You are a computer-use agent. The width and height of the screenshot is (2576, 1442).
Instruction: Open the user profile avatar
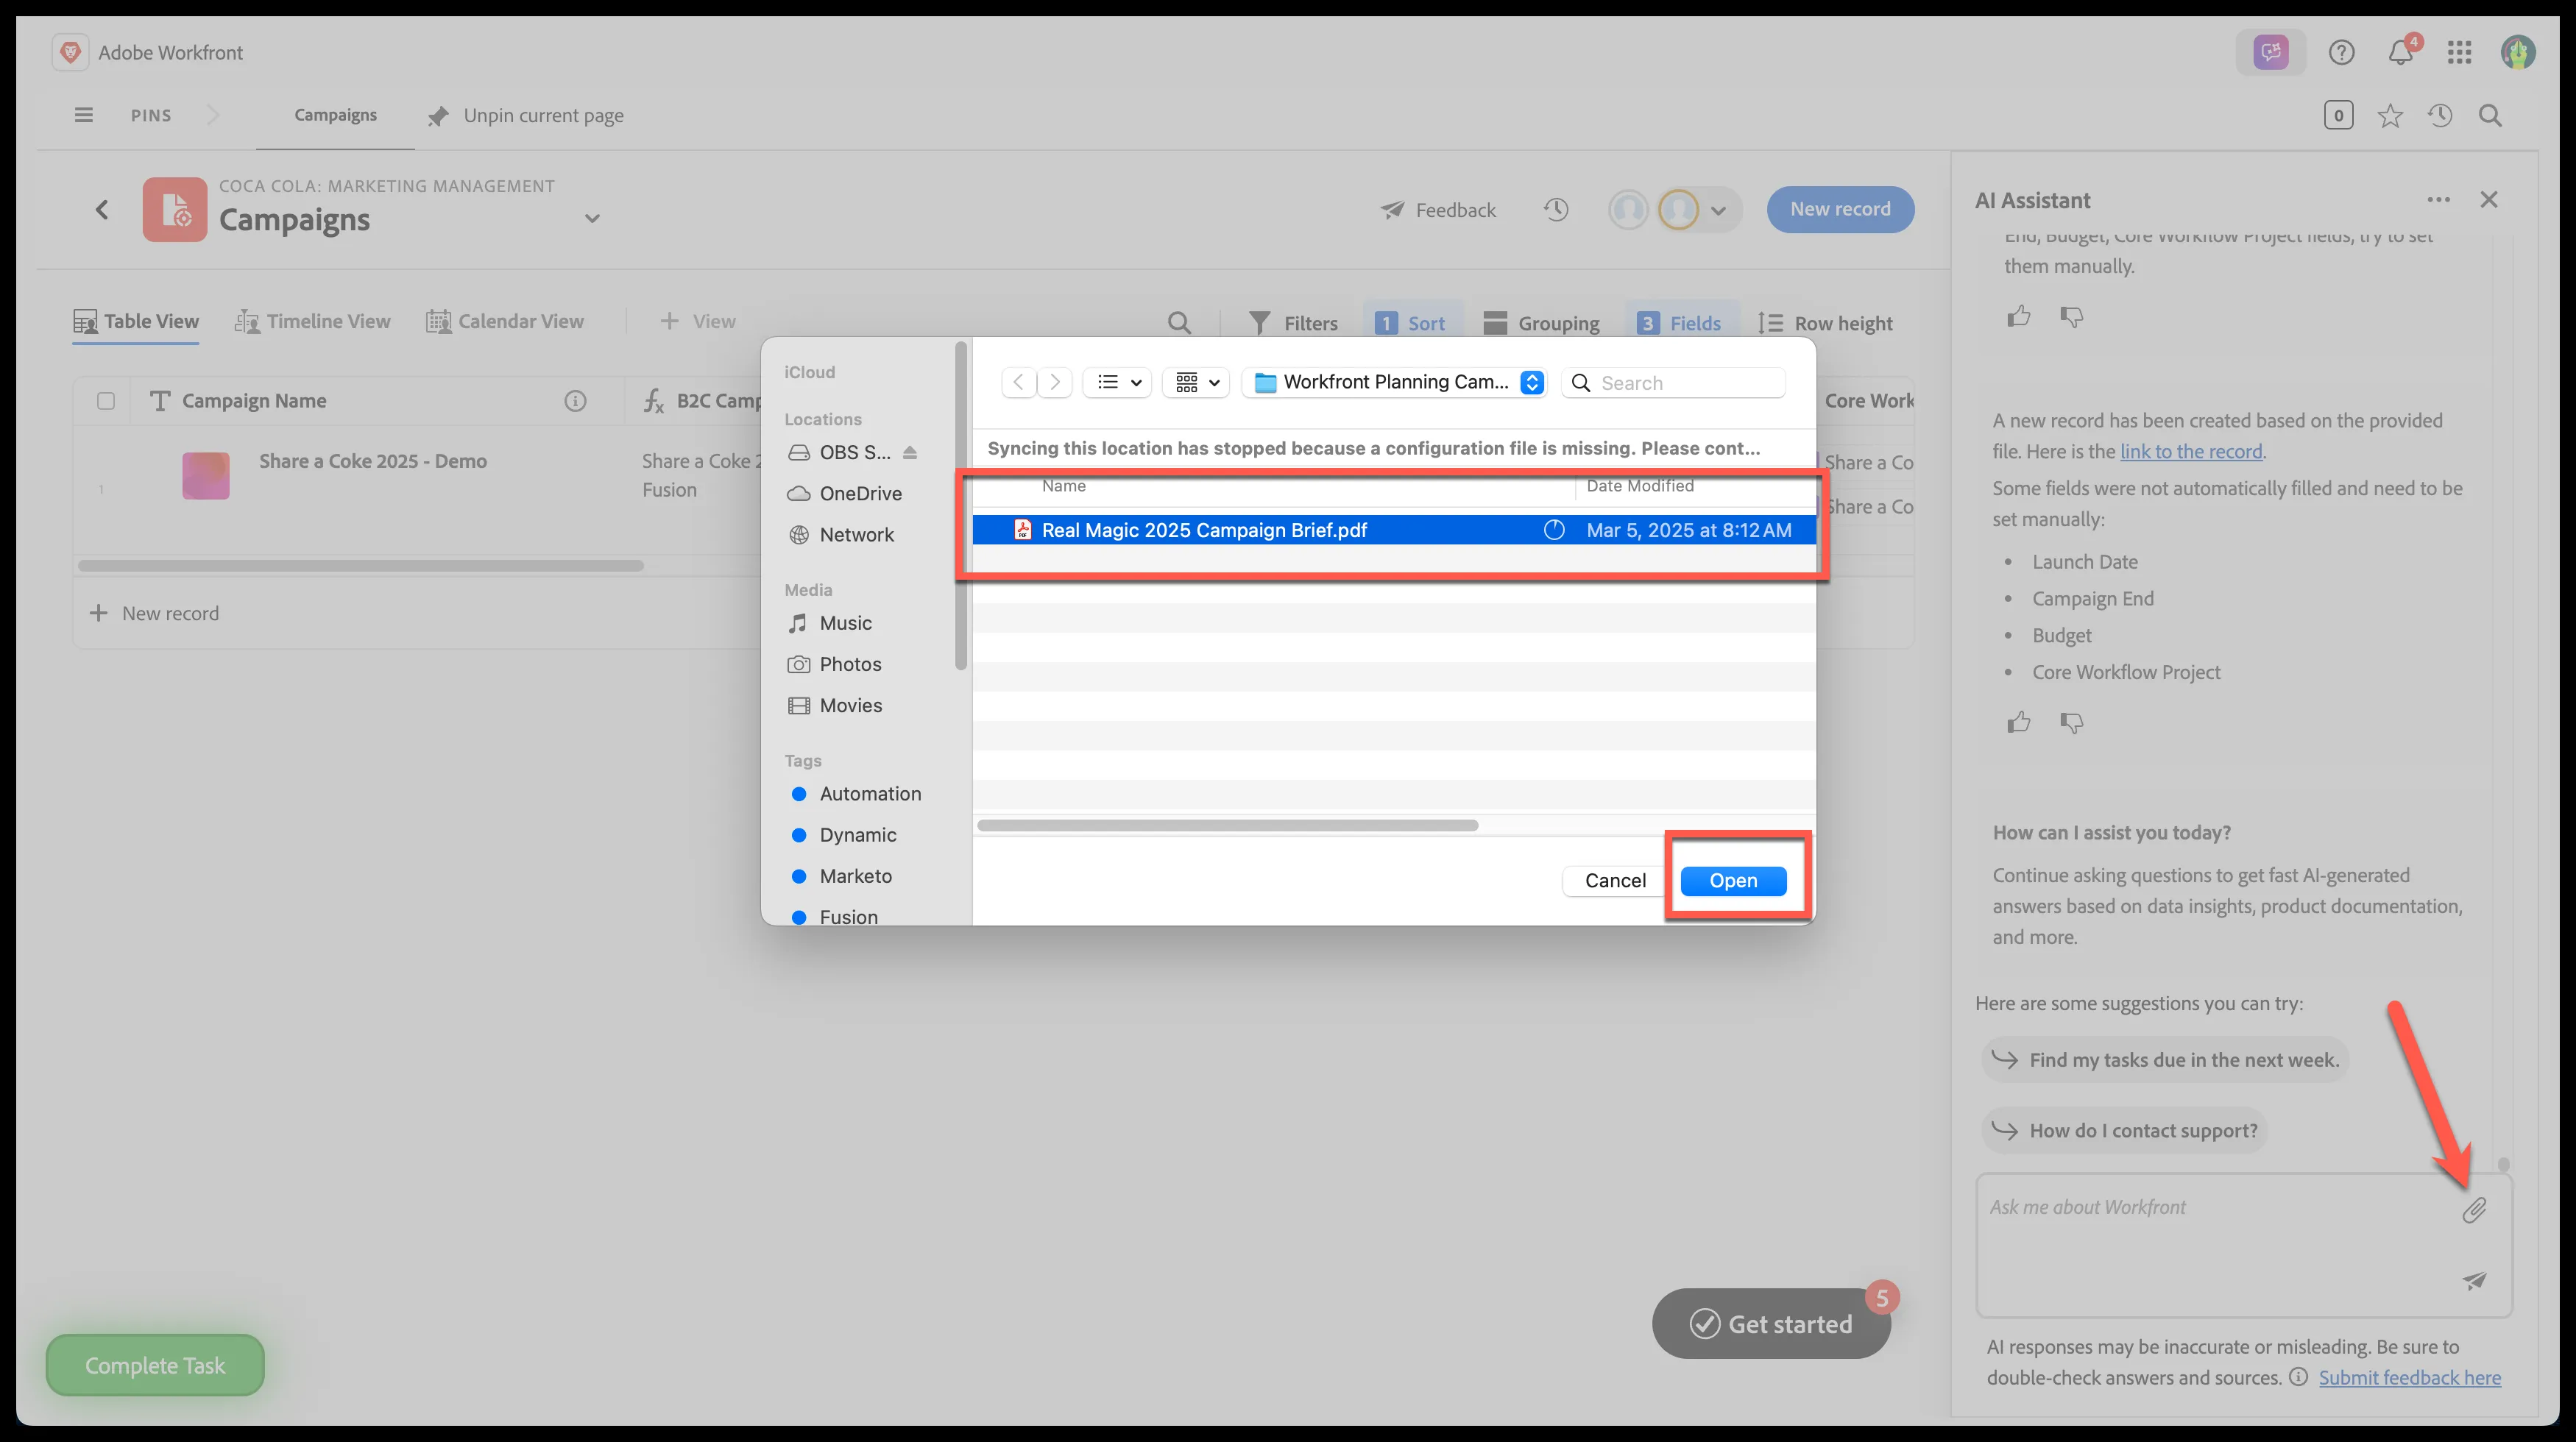pos(2517,52)
